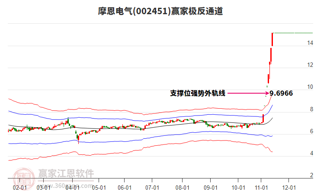Click the 08-01 date axis label
This screenshot has height=194, width=314.
pos(182,188)
